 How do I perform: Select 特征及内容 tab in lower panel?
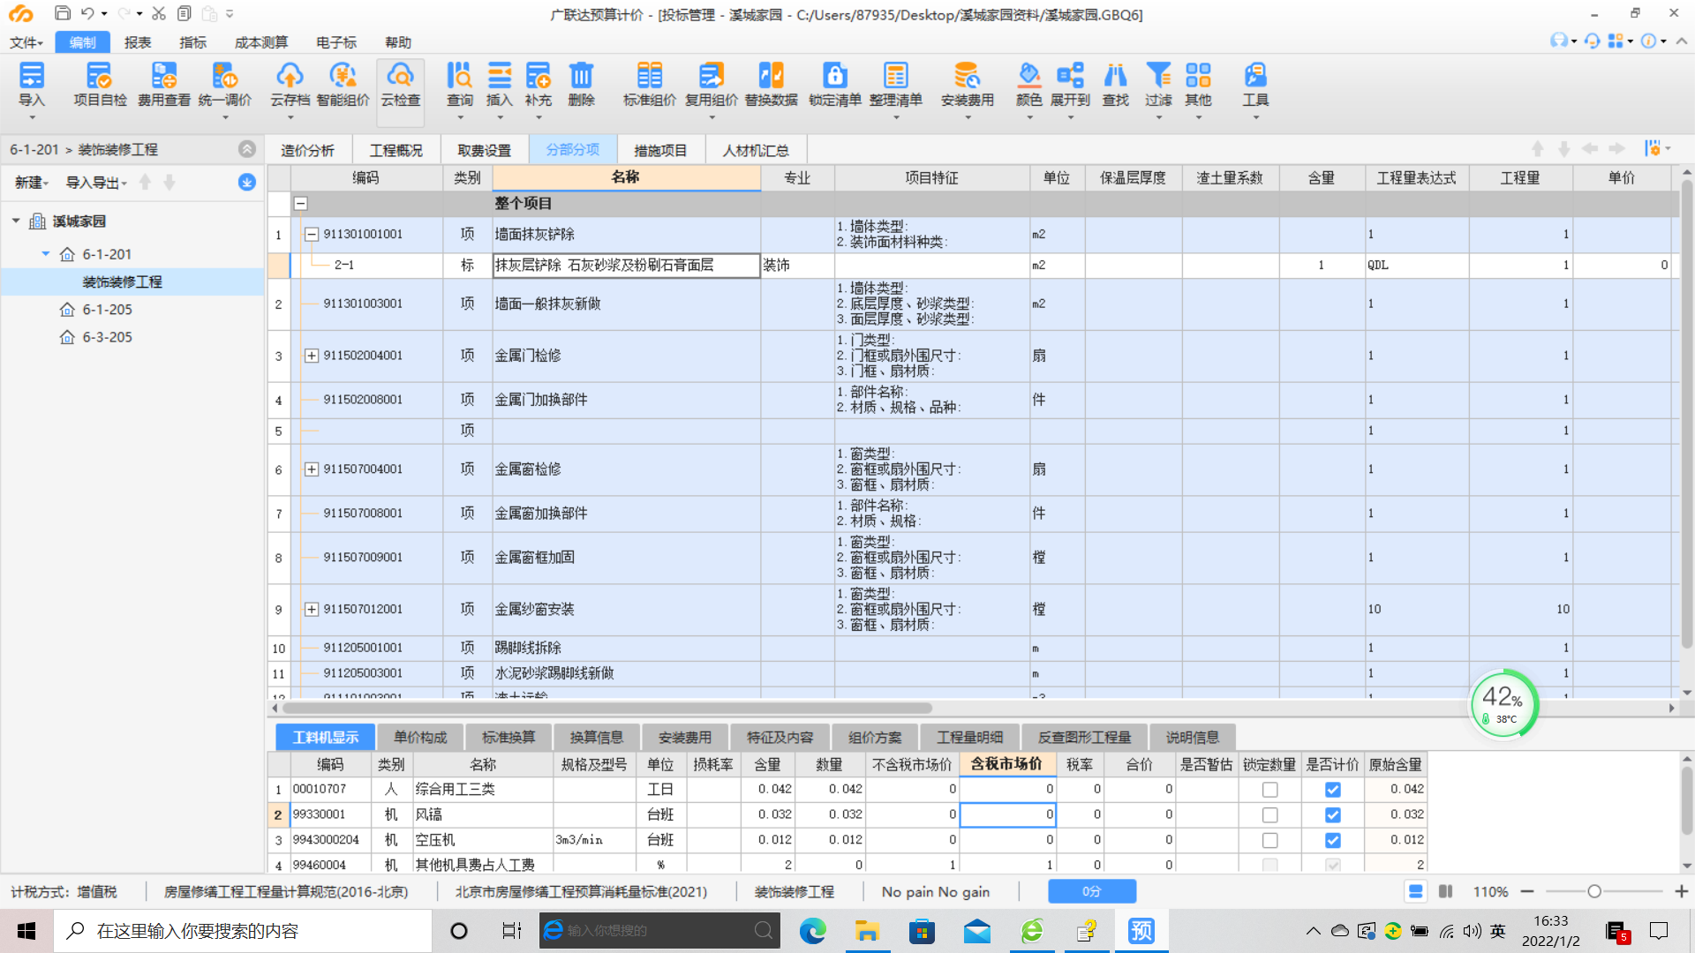click(x=774, y=735)
